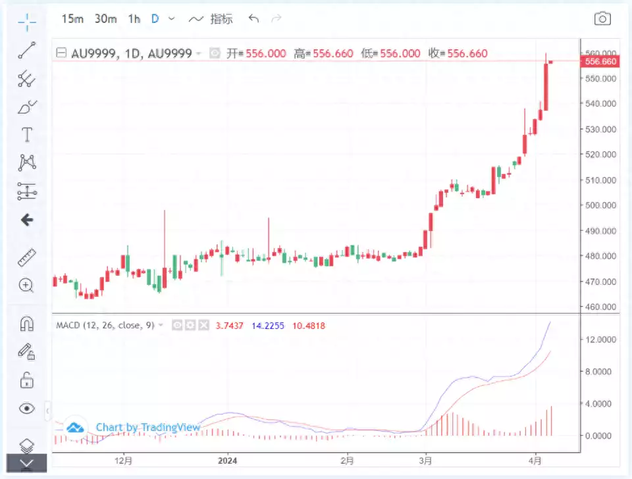This screenshot has height=479, width=632.
Task: Select the zoom in tool
Action: (x=26, y=285)
